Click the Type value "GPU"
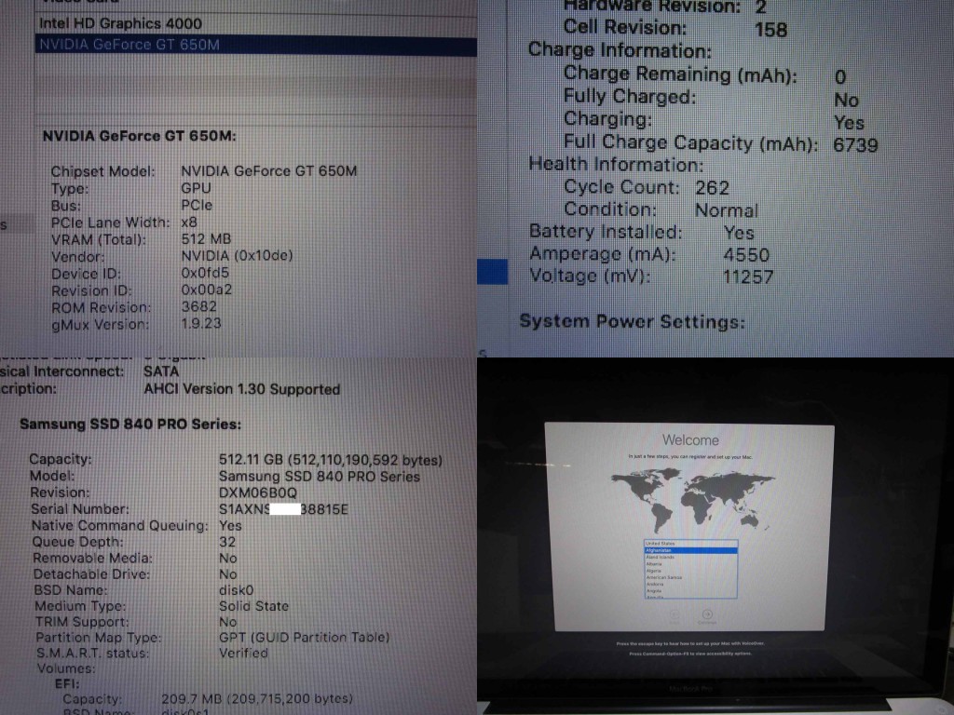Viewport: 954px width, 715px height. [x=196, y=188]
